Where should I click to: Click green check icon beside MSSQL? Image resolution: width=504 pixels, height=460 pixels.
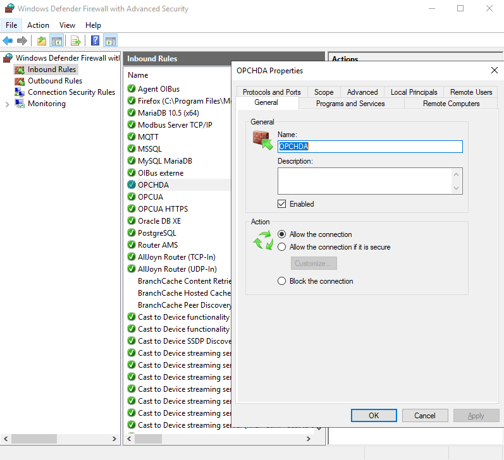tap(131, 148)
